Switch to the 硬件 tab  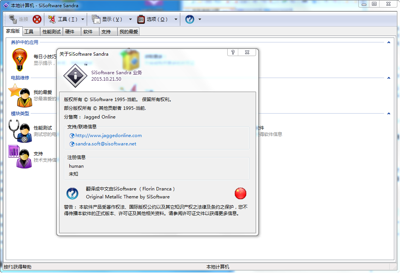click(70, 32)
